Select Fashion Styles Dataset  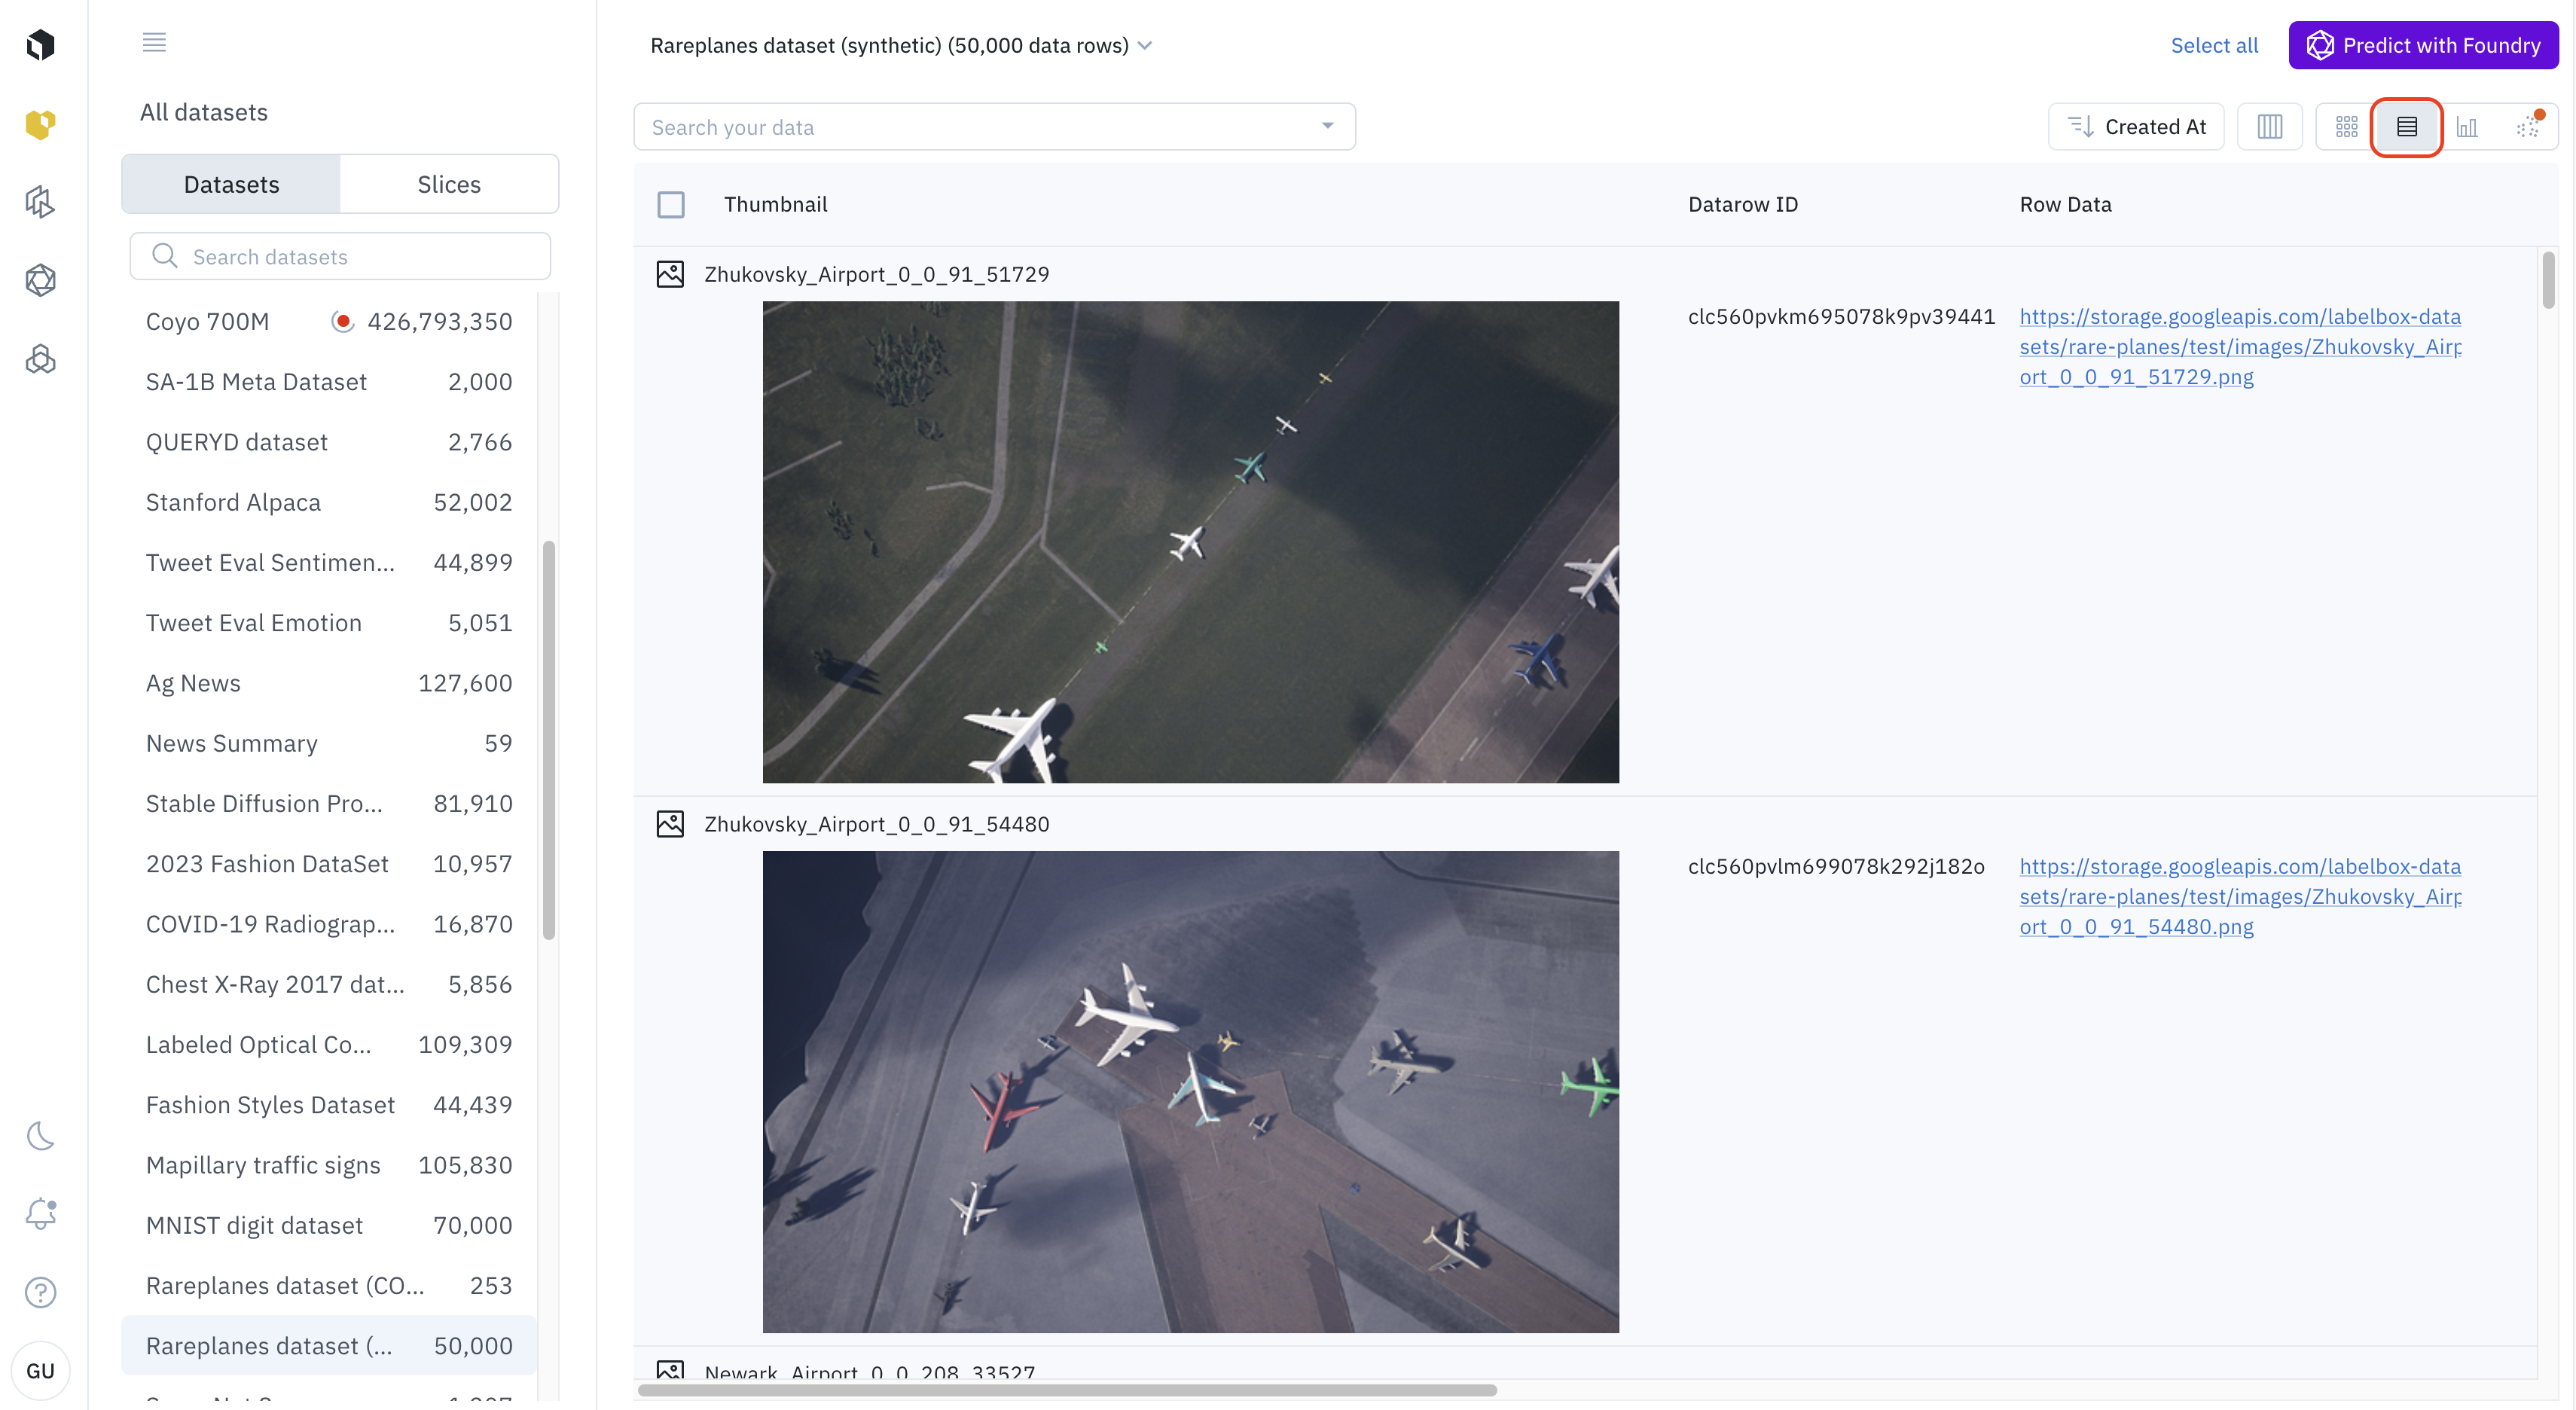pos(328,1105)
